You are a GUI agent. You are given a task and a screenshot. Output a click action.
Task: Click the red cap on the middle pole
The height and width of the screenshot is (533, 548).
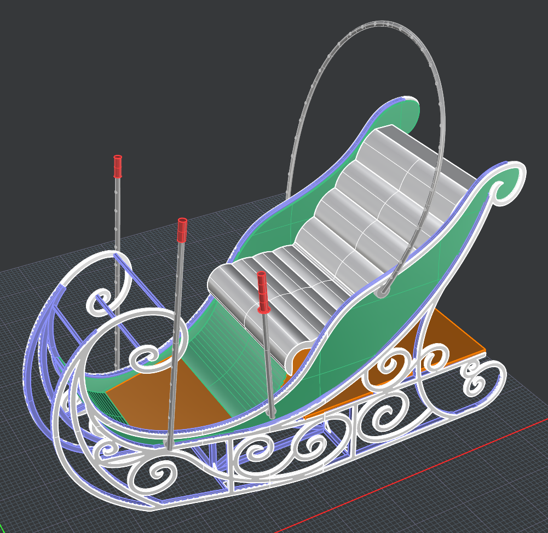tap(182, 230)
